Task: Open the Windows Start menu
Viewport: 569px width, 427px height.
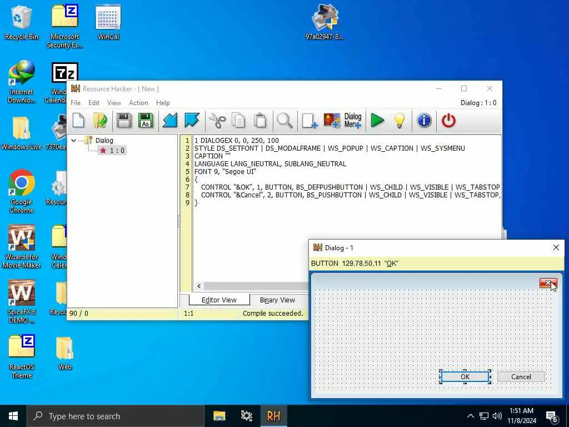Action: [13, 416]
